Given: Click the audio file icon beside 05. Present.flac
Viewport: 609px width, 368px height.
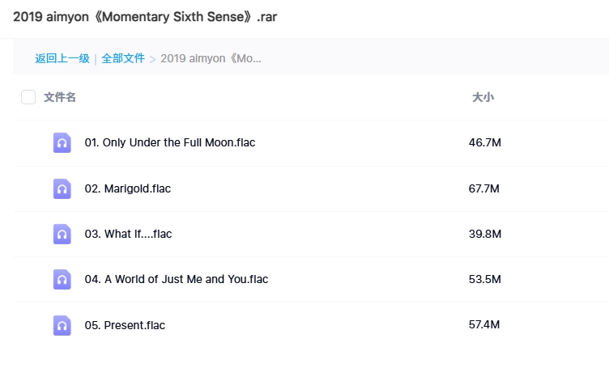Looking at the screenshot, I should point(62,326).
